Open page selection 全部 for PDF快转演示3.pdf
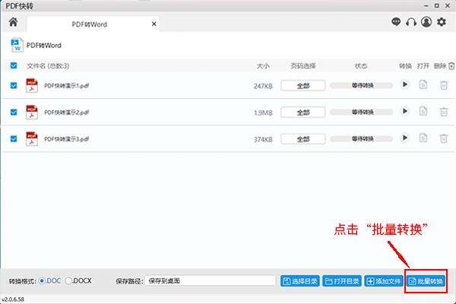Screen dimensions: 456x304 [x=303, y=139]
